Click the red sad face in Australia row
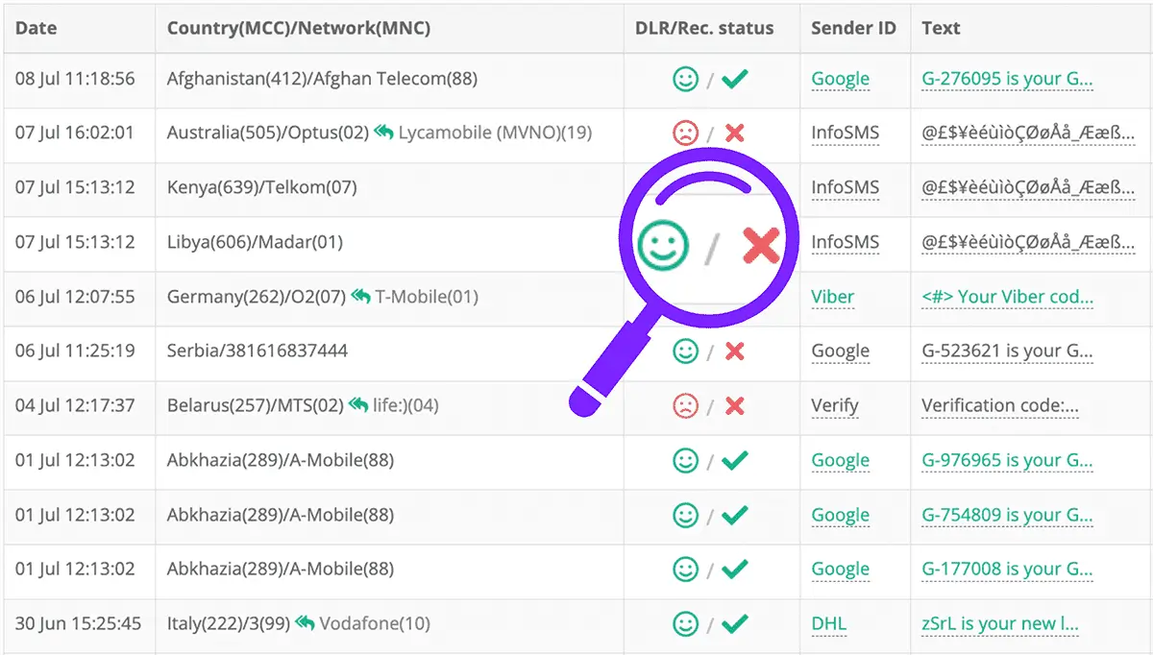Image resolution: width=1153 pixels, height=655 pixels. click(x=685, y=133)
